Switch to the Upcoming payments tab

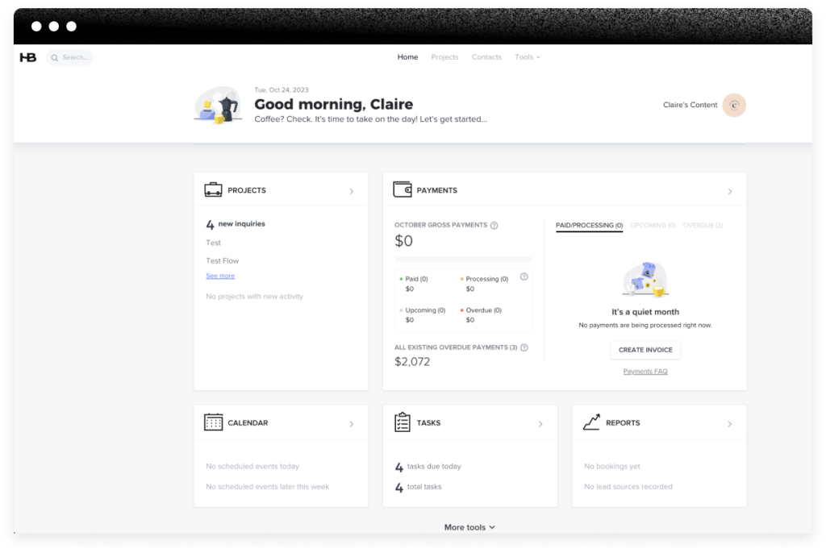[x=653, y=226]
